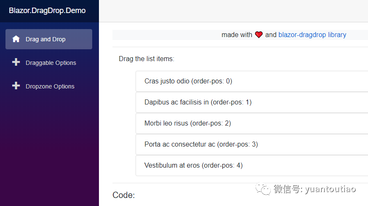Select the Dapibus ac facilisis in item
Screen dimensions: 368x206
pyautogui.click(x=252, y=102)
